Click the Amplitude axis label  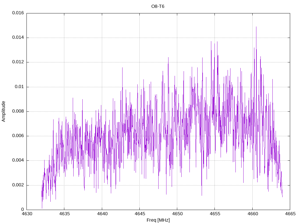pyautogui.click(x=3, y=111)
